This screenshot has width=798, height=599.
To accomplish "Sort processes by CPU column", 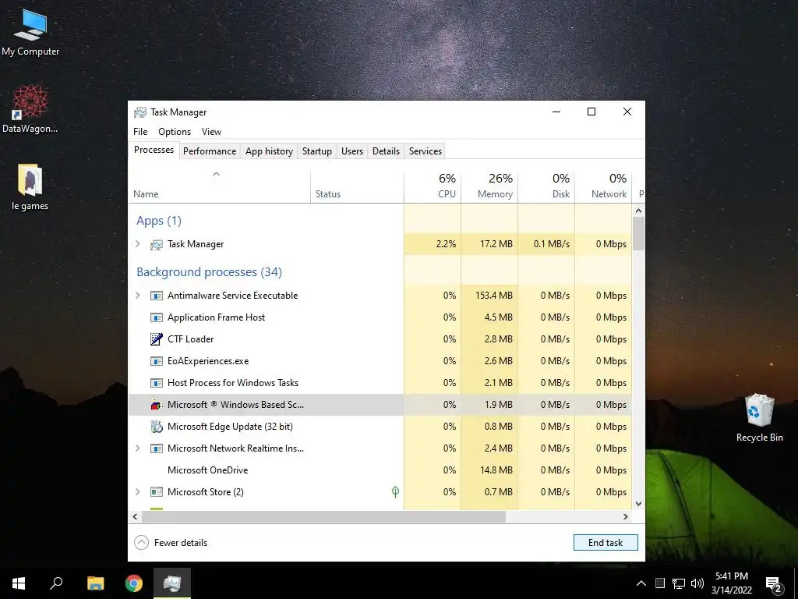I will click(433, 187).
